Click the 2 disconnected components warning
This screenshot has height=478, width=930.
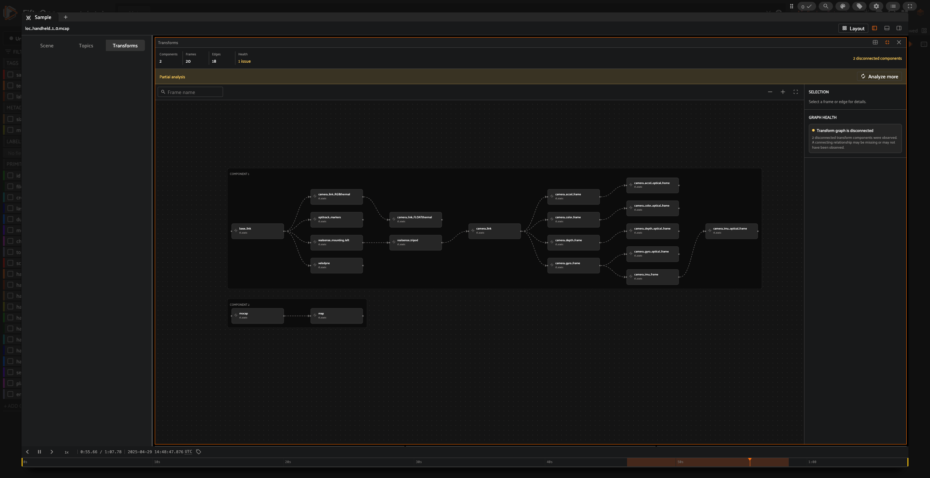[877, 58]
